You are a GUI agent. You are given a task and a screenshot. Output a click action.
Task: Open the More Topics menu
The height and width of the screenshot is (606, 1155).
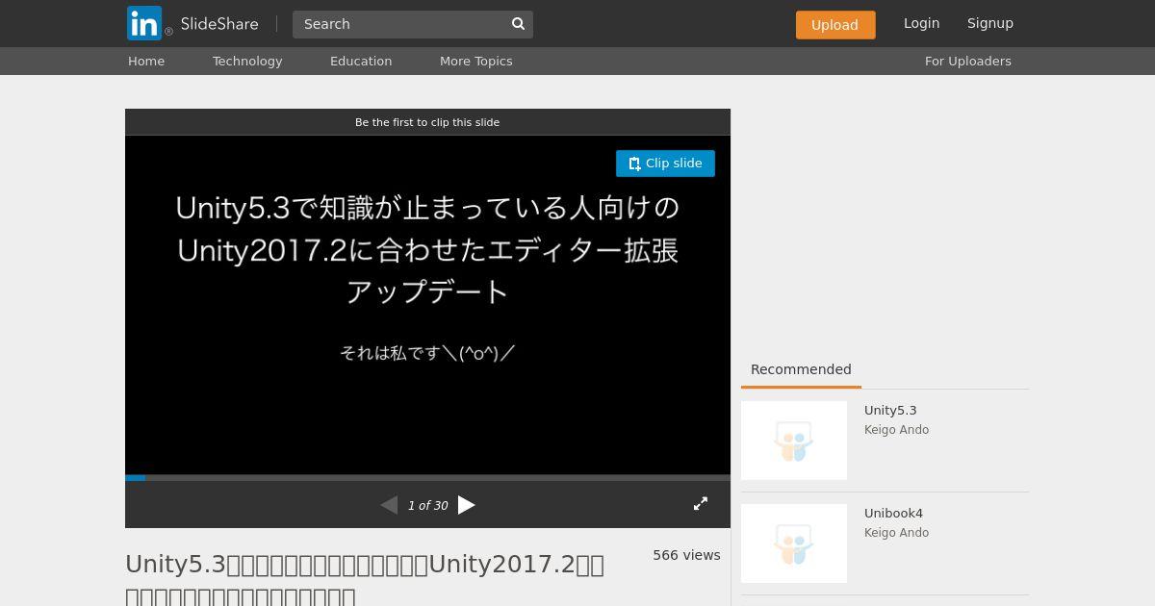(475, 61)
